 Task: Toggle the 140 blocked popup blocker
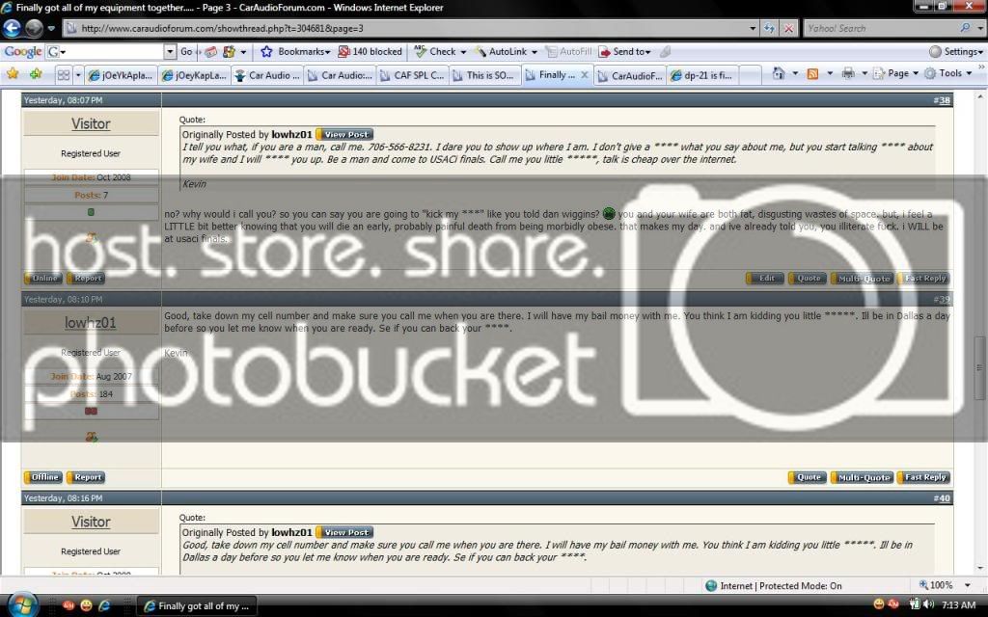pos(370,52)
